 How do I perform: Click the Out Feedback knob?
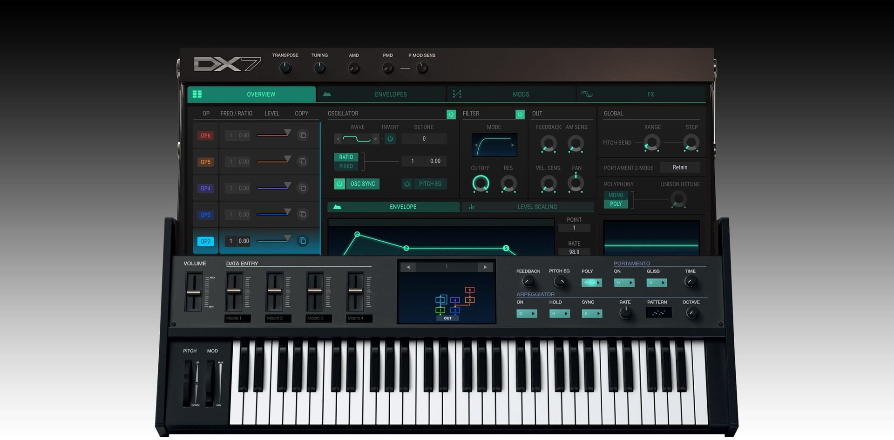pos(549,144)
